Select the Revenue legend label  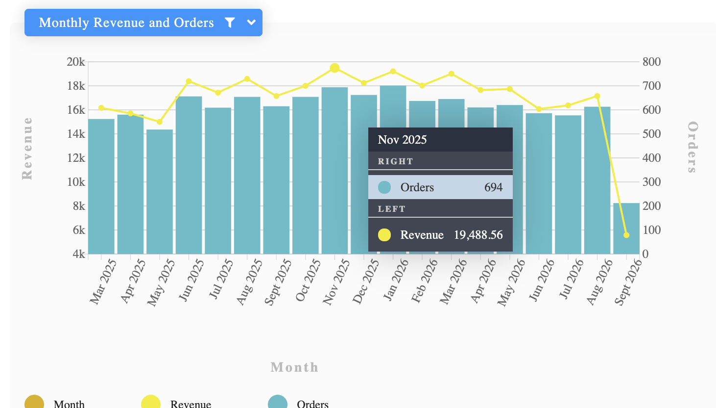(191, 404)
